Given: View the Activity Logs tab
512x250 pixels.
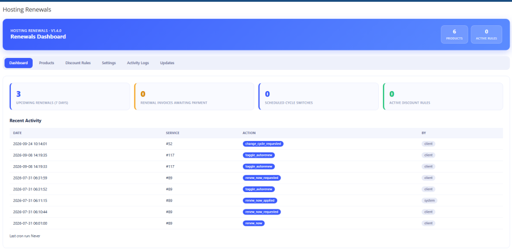Looking at the screenshot, I should 138,63.
